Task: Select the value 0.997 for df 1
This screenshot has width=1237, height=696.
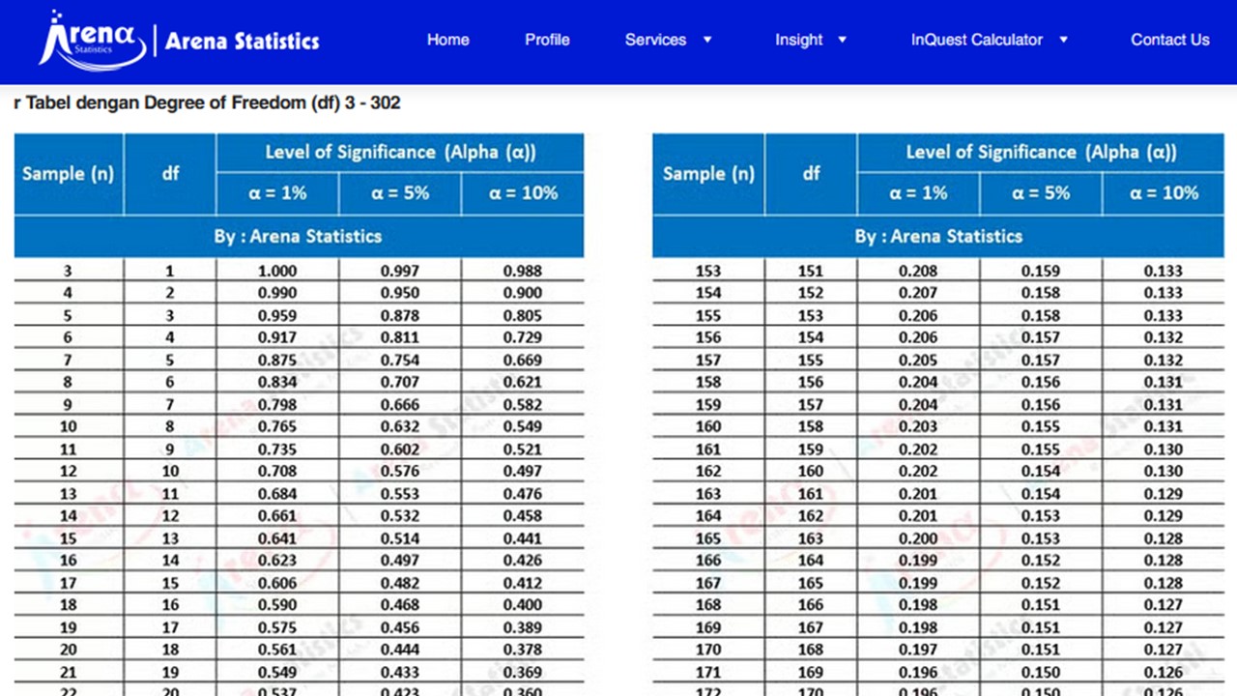Action: (399, 271)
